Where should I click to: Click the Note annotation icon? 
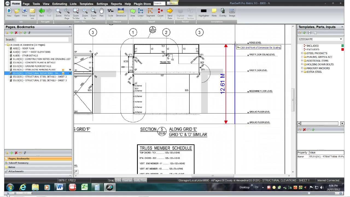click(x=214, y=11)
